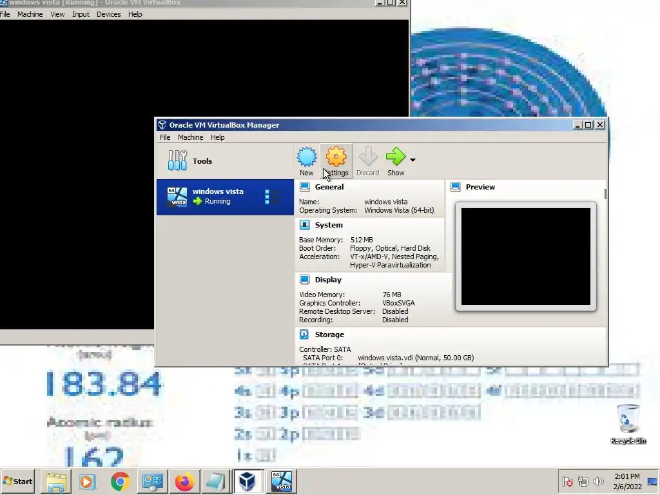Expand the Show button dropdown arrow
Viewport: 660px width, 495px height.
pyautogui.click(x=413, y=160)
